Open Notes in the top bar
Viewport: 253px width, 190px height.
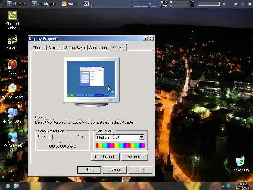[70, 4]
